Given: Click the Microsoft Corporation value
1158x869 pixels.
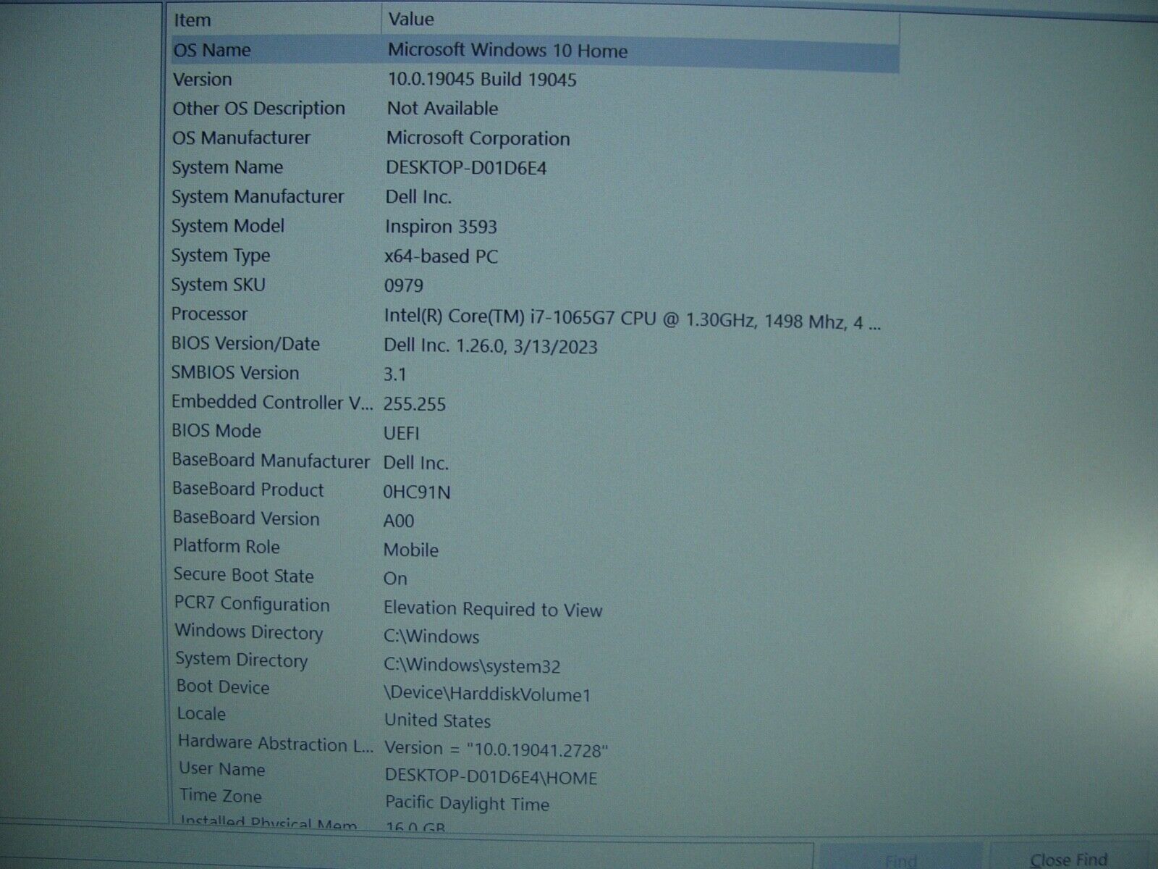Looking at the screenshot, I should tap(478, 138).
